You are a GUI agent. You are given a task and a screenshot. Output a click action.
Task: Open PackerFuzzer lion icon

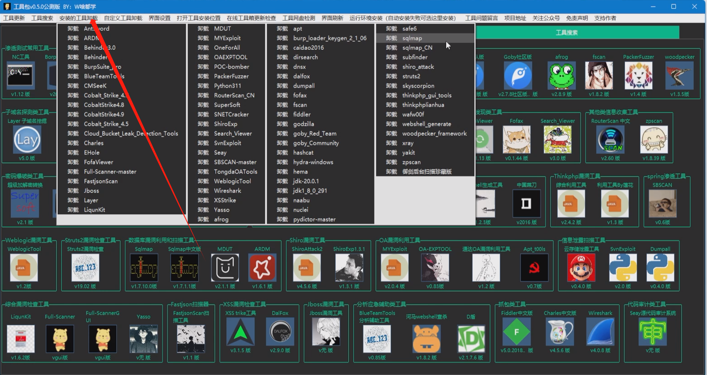[638, 75]
